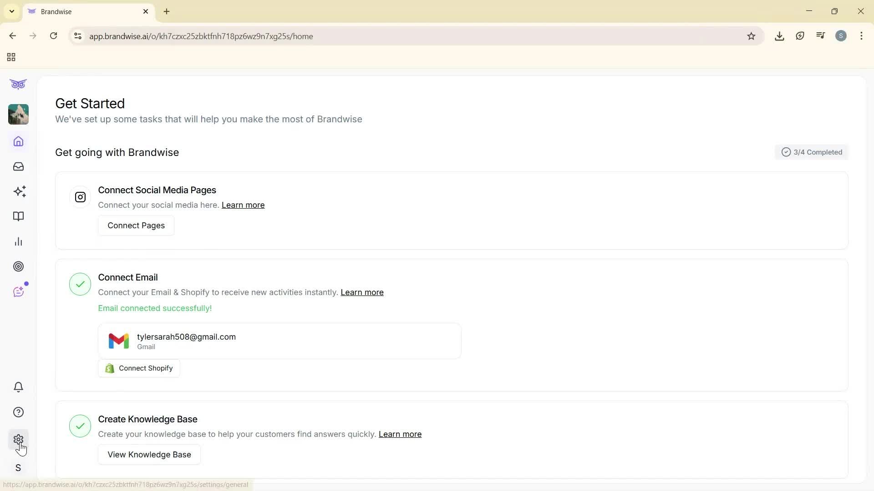This screenshot has width=874, height=491.
Task: Click the mountain workspace avatar
Action: pos(18,114)
